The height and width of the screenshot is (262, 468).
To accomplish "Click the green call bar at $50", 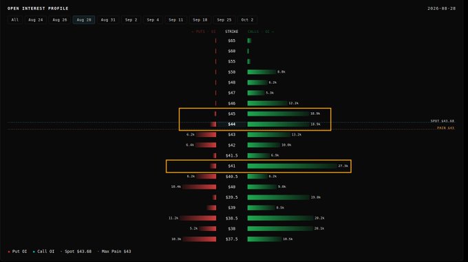I will tap(262, 72).
